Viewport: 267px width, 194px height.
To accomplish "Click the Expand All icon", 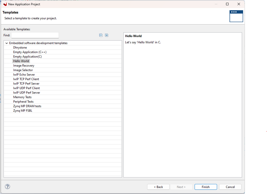I will pyautogui.click(x=106, y=35).
